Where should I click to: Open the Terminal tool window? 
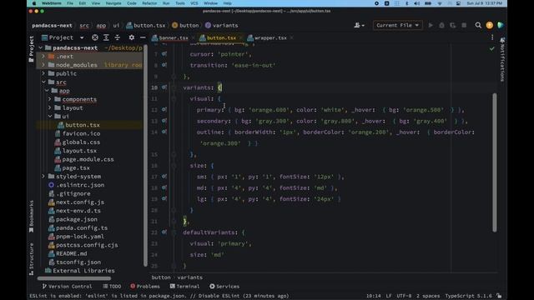pyautogui.click(x=184, y=287)
